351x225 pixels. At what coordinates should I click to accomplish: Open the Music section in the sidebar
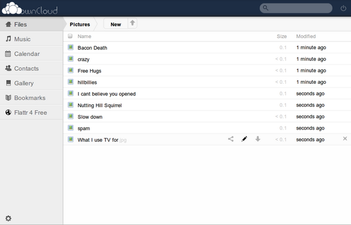pos(32,39)
